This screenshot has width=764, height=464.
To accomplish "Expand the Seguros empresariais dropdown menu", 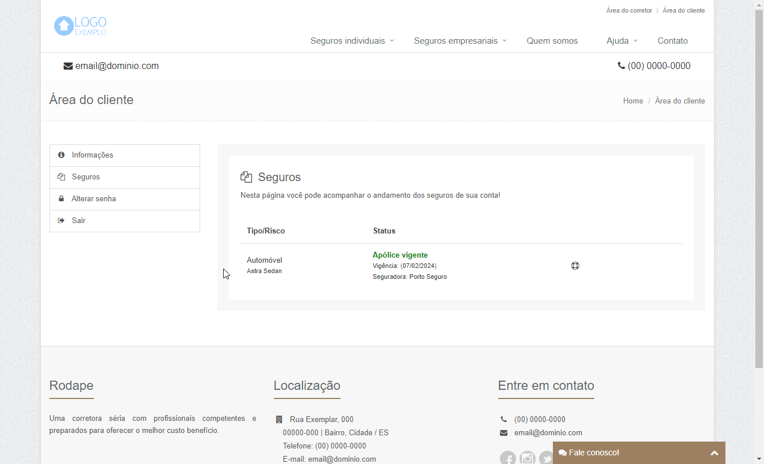I will pyautogui.click(x=460, y=41).
